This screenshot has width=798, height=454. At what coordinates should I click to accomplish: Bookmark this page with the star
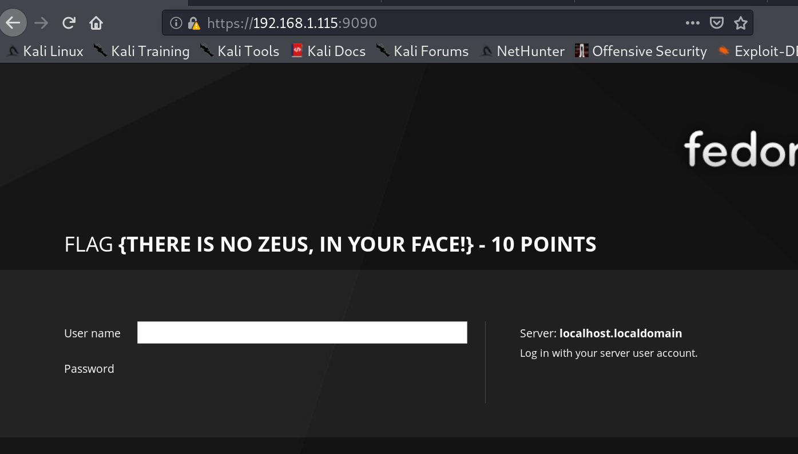tap(741, 23)
